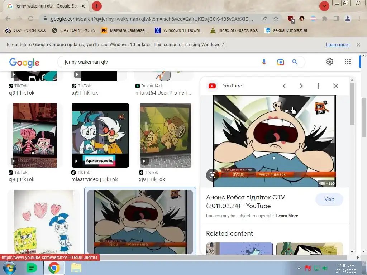Select the highlighted QTV screaming thumbnail

pos(140,222)
